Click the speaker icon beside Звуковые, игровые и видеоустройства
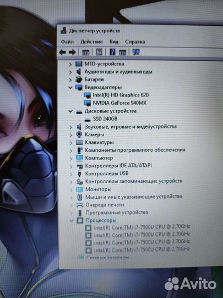Image resolution: width=223 pixels, height=298 pixels. click(x=79, y=126)
